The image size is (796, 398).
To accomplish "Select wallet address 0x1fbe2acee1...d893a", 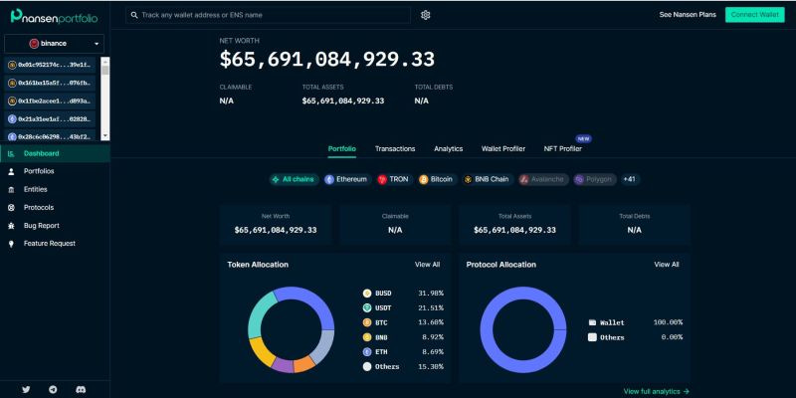I will (x=50, y=101).
